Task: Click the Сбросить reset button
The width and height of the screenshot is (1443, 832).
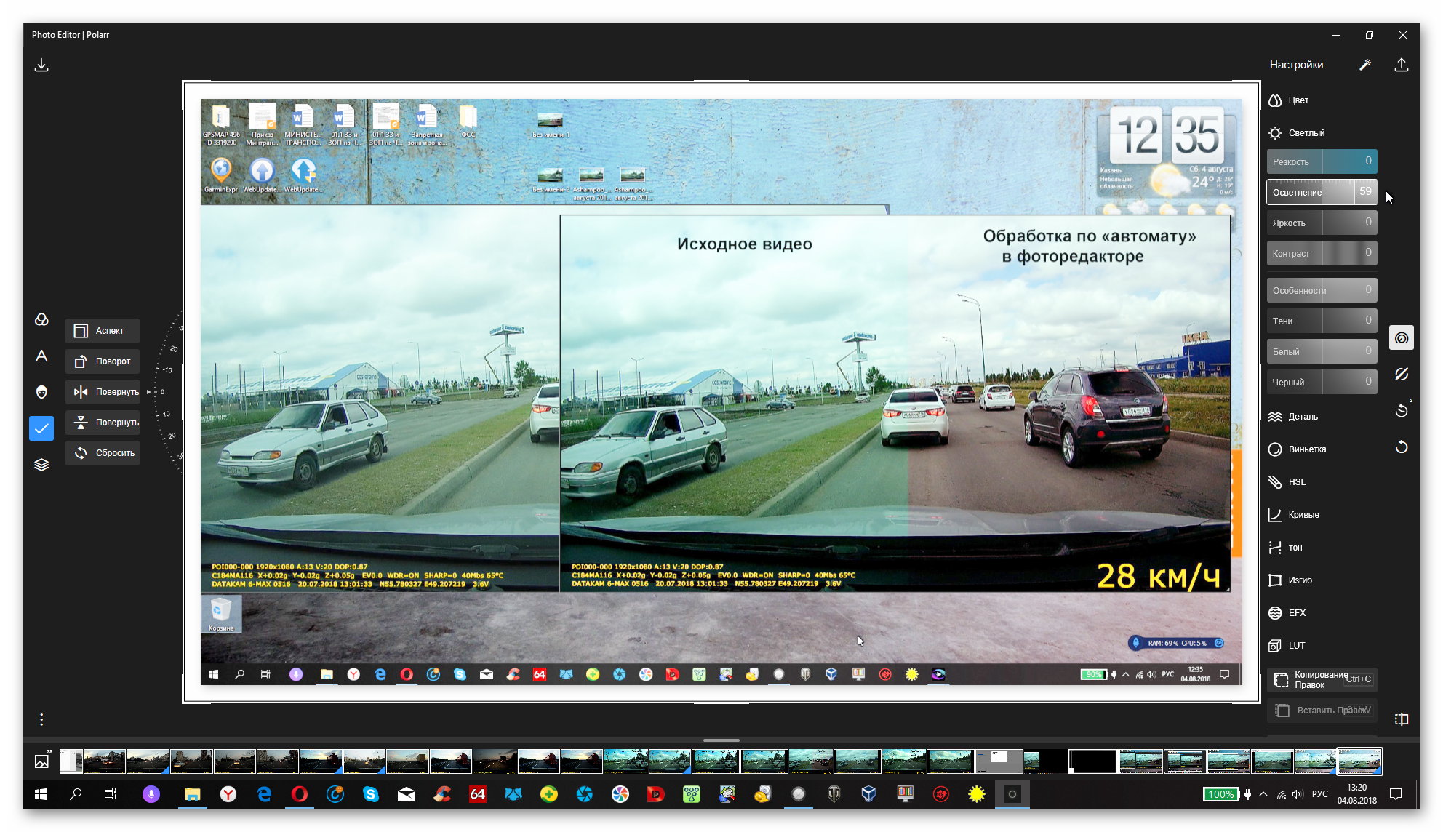Action: pos(103,453)
